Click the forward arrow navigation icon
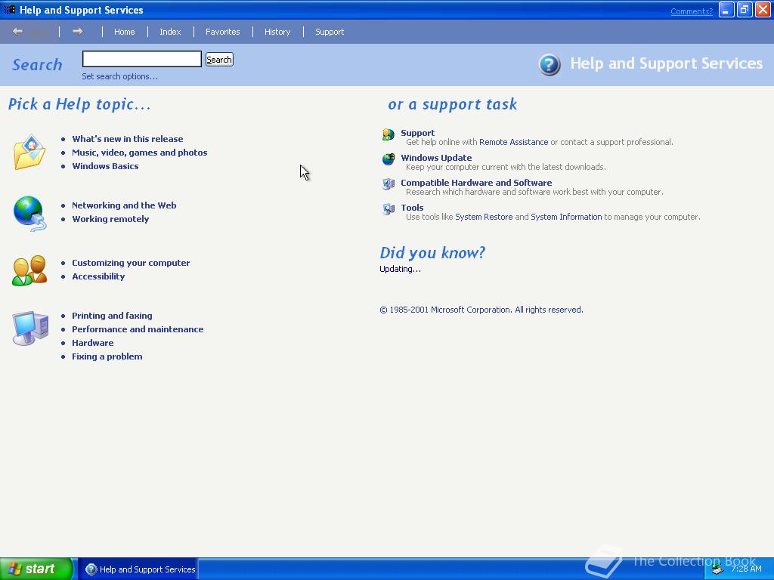 coord(78,32)
